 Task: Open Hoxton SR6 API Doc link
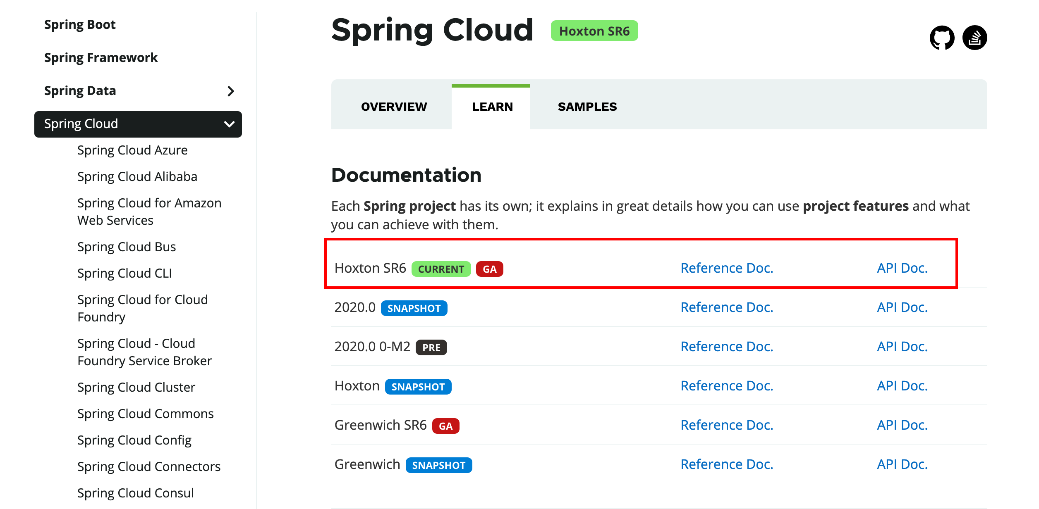coord(902,269)
